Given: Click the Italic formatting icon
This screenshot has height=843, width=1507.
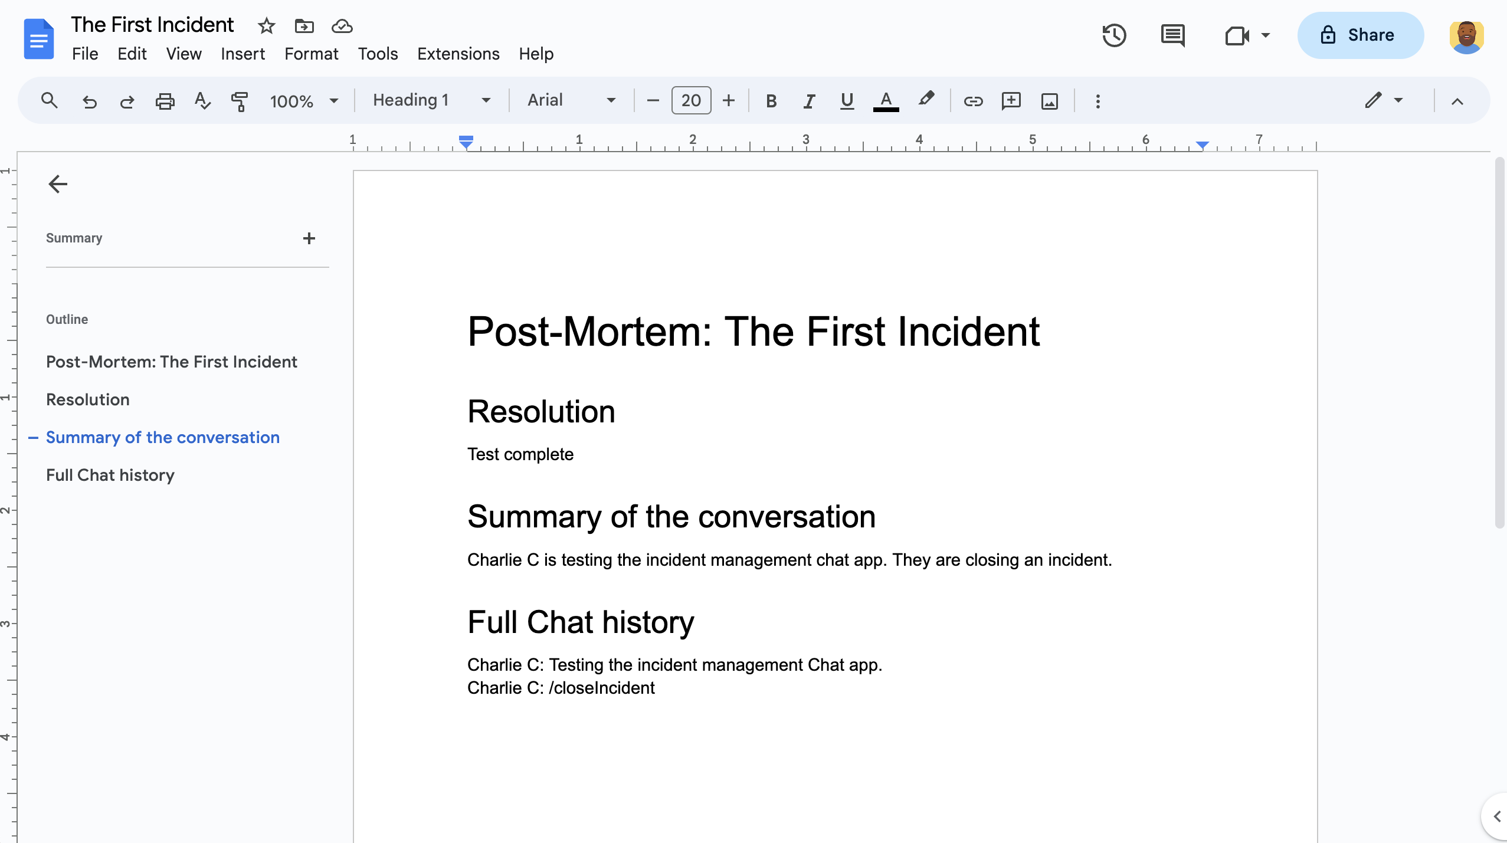Looking at the screenshot, I should coord(808,100).
